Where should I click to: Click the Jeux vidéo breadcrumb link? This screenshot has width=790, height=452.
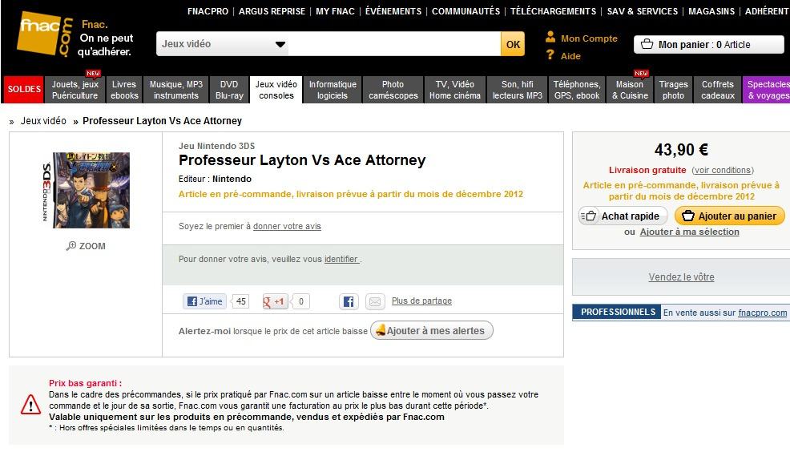point(43,121)
